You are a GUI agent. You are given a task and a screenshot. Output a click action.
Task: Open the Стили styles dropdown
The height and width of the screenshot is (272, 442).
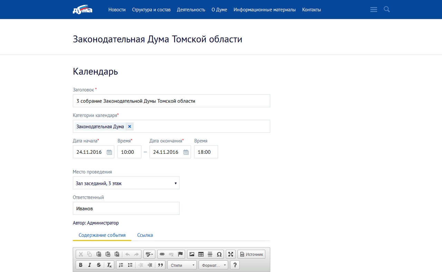click(x=182, y=265)
